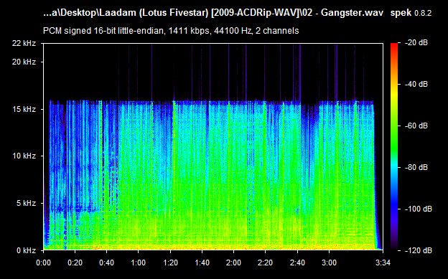Click the 'PCM signed 16-bit little-endian' codec info line
Viewport: 448px width, 279px height.
click(x=171, y=31)
